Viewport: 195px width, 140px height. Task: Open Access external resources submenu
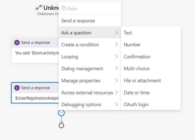[x=90, y=93]
